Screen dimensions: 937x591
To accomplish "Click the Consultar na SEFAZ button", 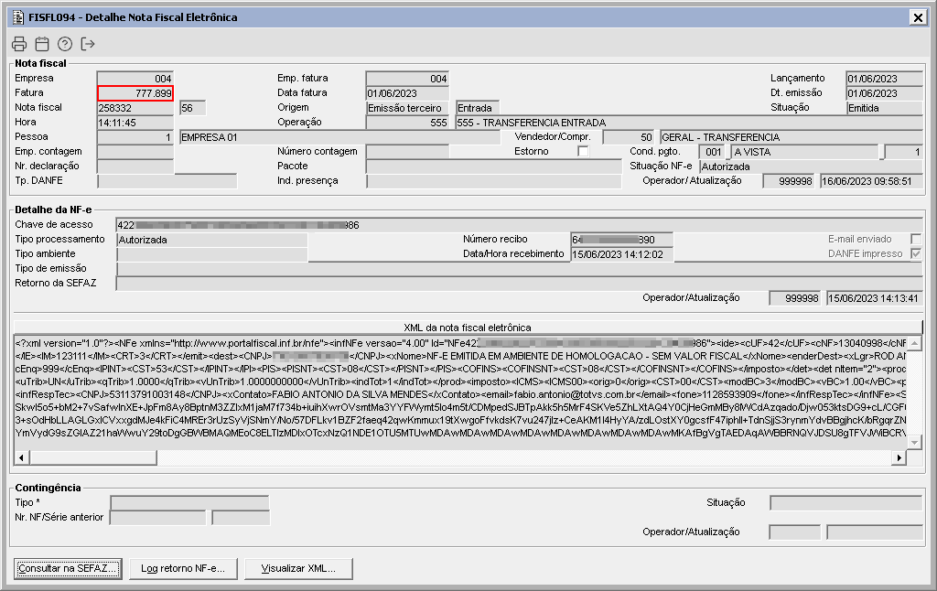I will tap(67, 568).
